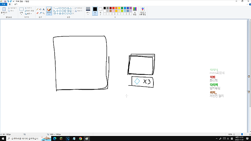Pick the Eraser tool
Image resolution: width=251 pixels, height=141 pixels.
coord(37,13)
